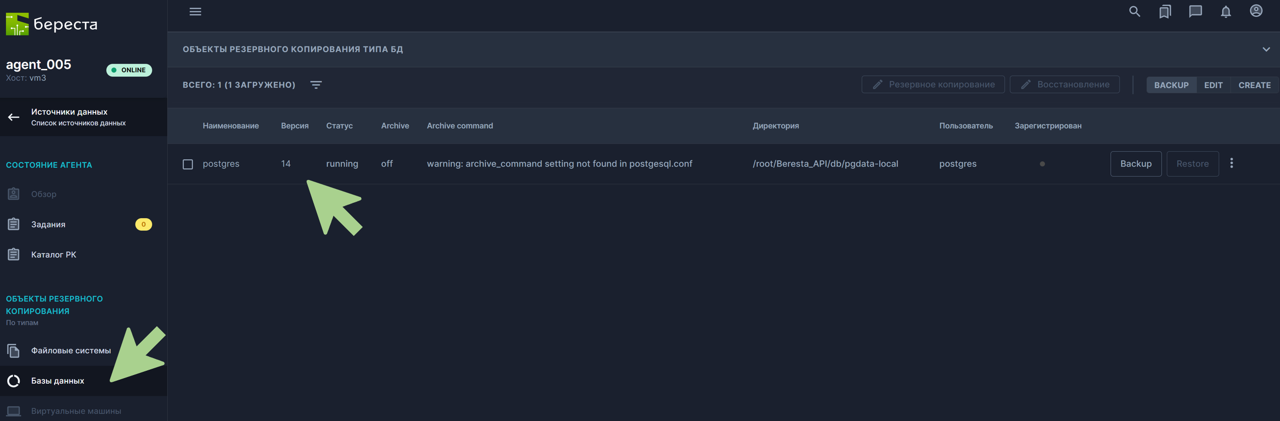Click the search magnifier icon
The image size is (1280, 421).
tap(1134, 11)
